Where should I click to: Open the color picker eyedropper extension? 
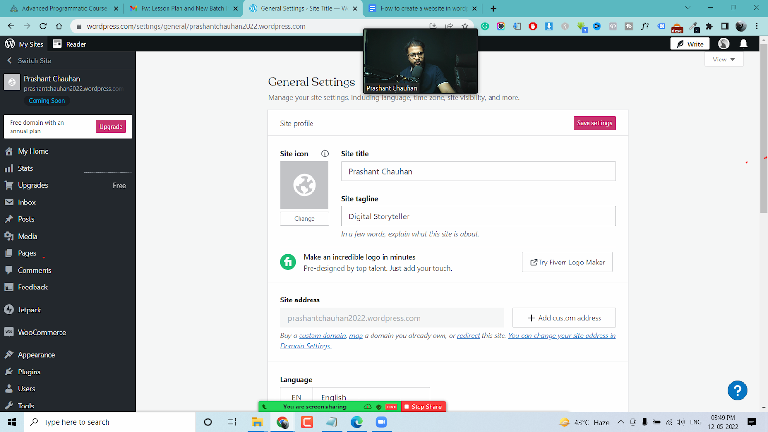click(695, 26)
